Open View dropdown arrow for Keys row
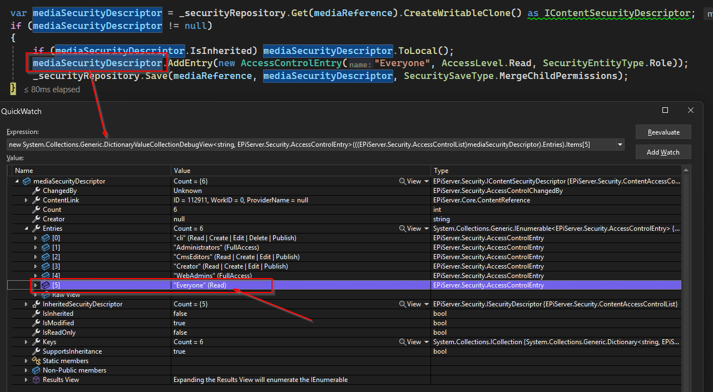The width and height of the screenshot is (713, 392). pos(427,342)
